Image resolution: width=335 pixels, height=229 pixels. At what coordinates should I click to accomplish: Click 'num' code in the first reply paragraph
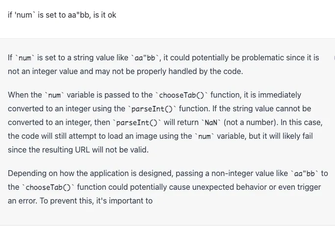[x=25, y=58]
